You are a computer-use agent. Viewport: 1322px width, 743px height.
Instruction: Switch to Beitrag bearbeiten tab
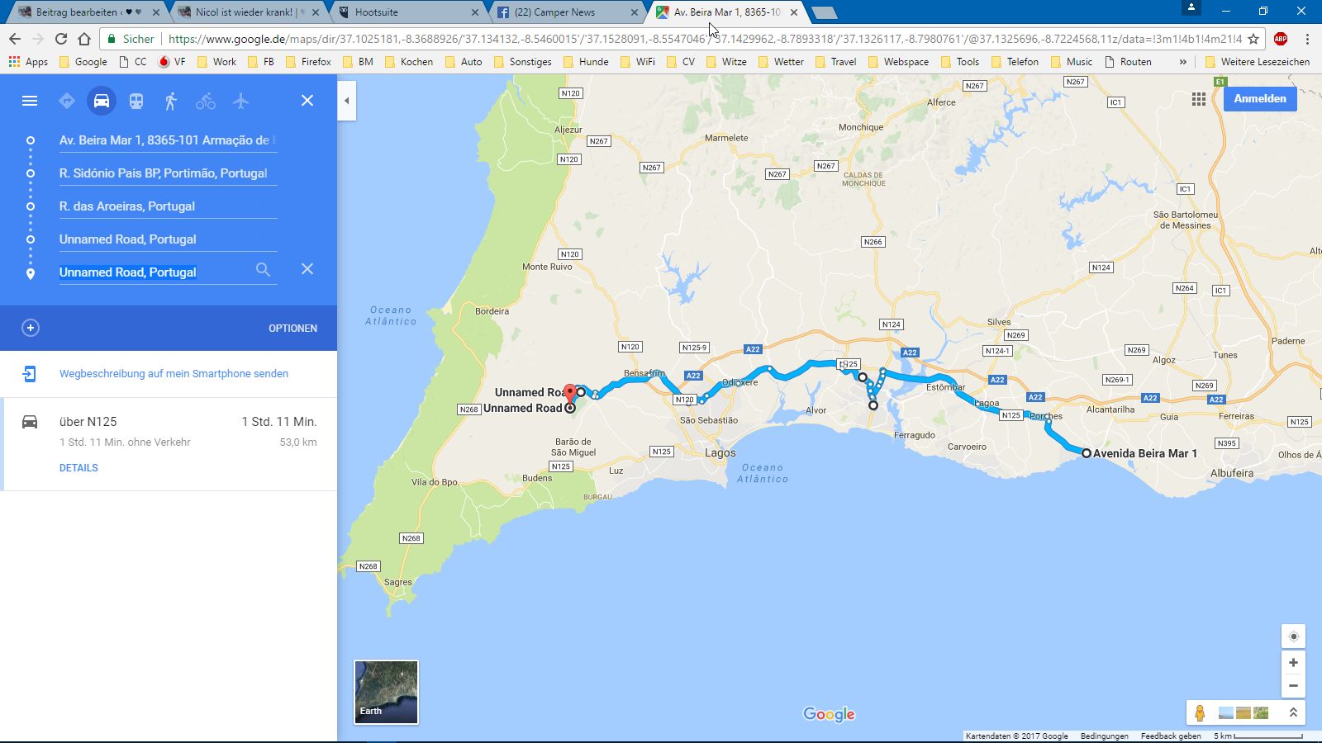coord(88,12)
